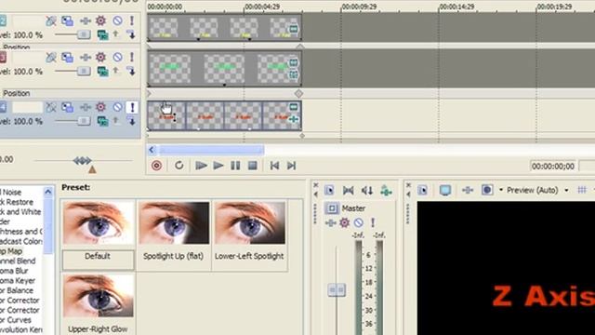This screenshot has width=595, height=335.
Task: Open mixer Properties button
Action: 329,190
